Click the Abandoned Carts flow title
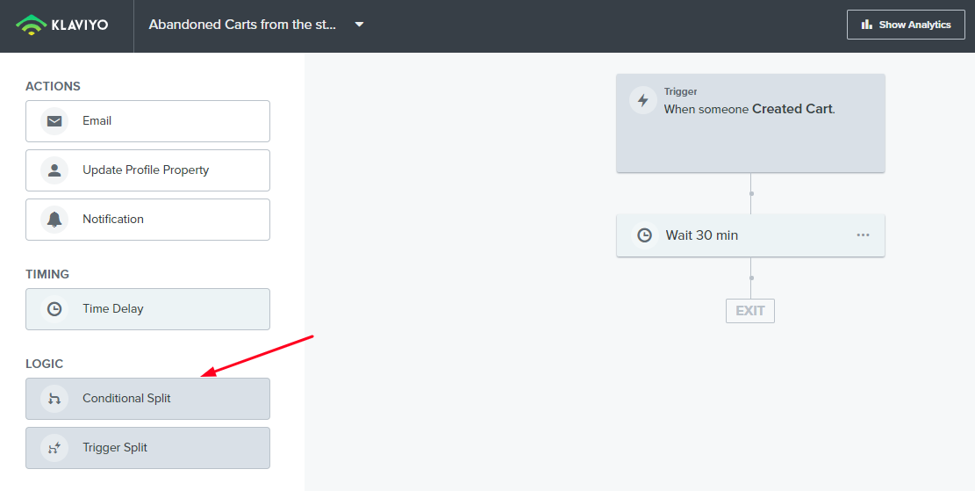 point(242,25)
